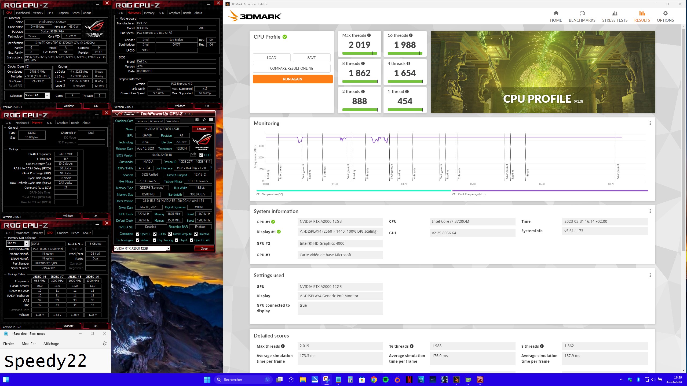Viewport: 687px width, 386px height.
Task: Open the Settings used three-dot menu
Action: (650, 275)
